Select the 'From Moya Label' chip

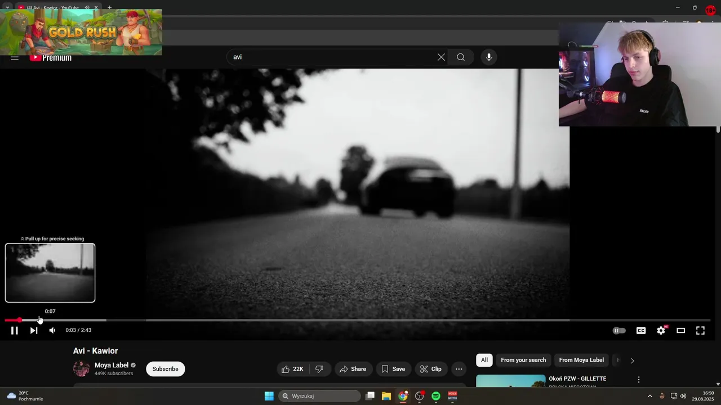581,360
